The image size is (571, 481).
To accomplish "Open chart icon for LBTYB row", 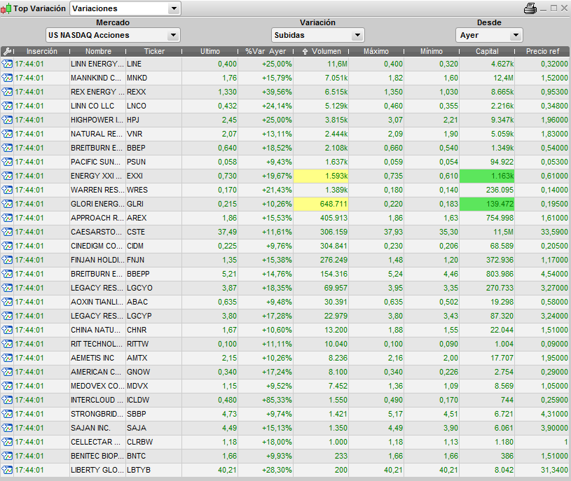I will (x=7, y=470).
